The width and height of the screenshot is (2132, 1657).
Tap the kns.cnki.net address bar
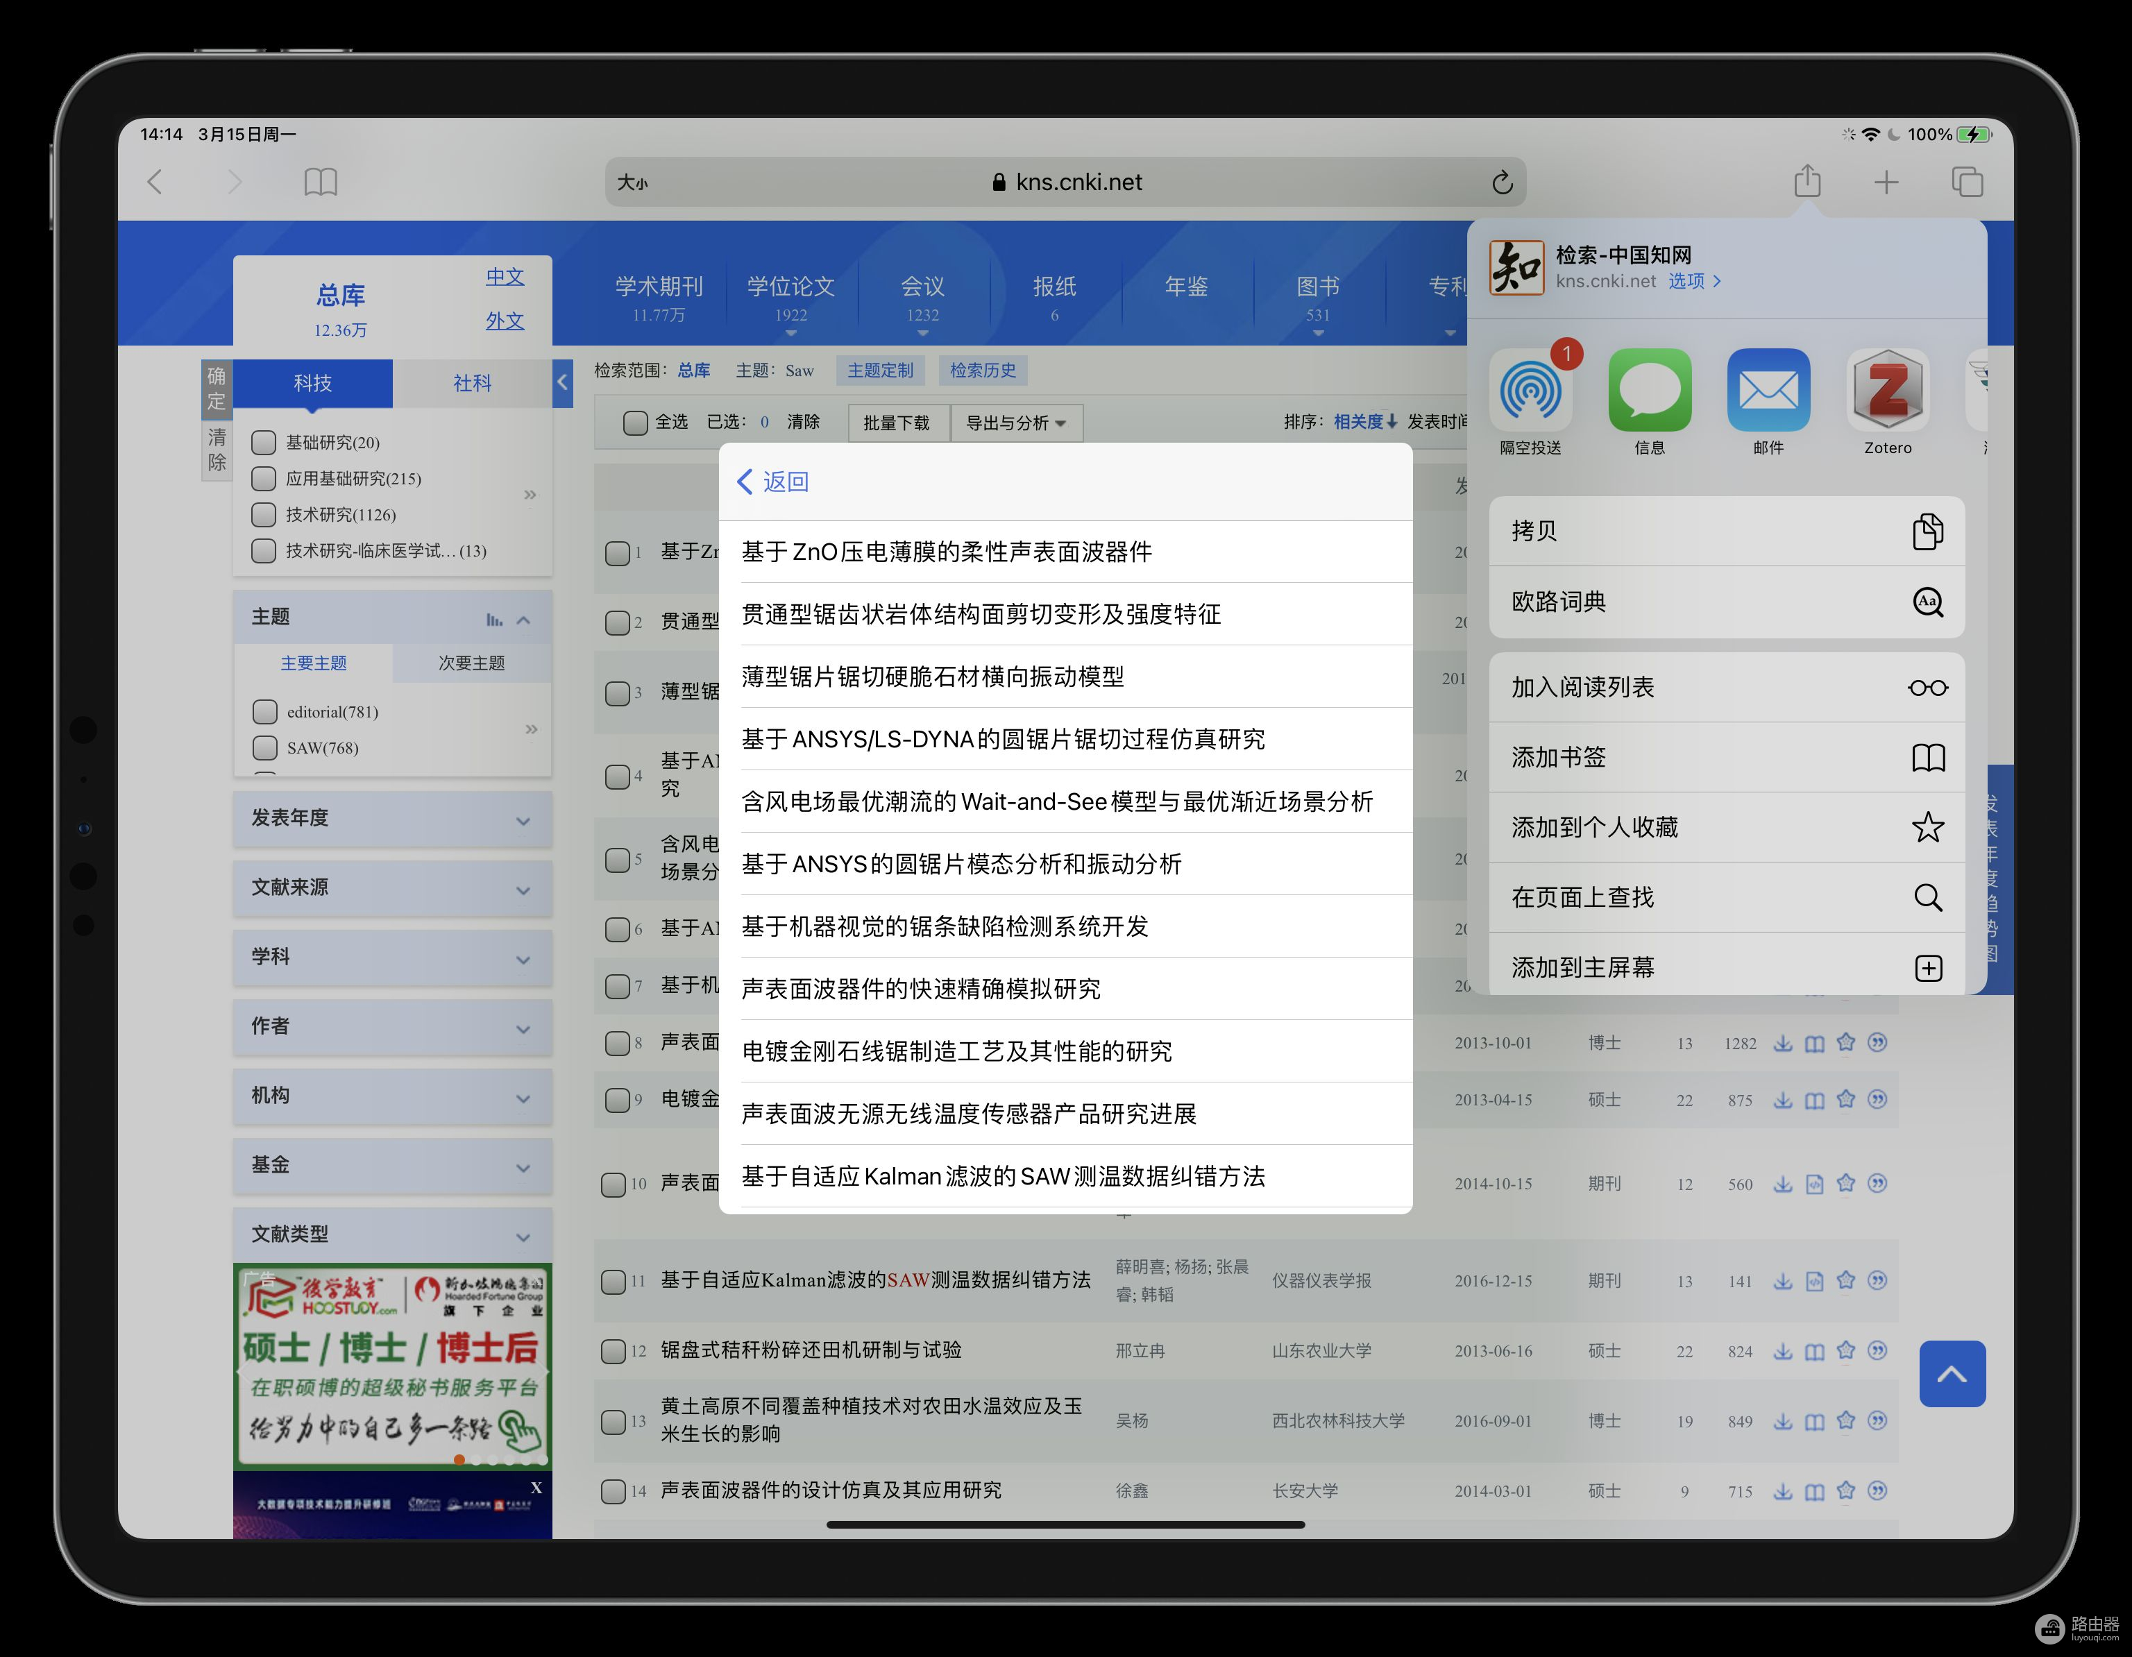(x=1065, y=182)
